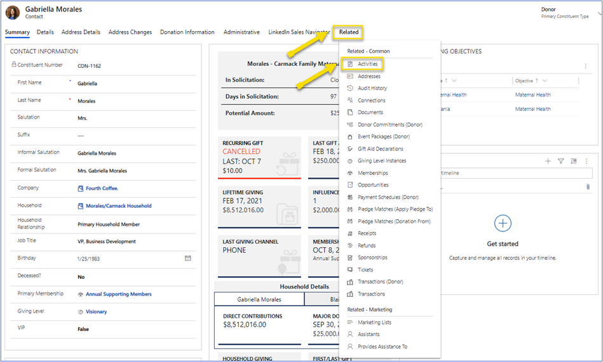Viewport: 603px width, 362px height.
Task: Click the paperclip attachment icon
Action: 588,186
